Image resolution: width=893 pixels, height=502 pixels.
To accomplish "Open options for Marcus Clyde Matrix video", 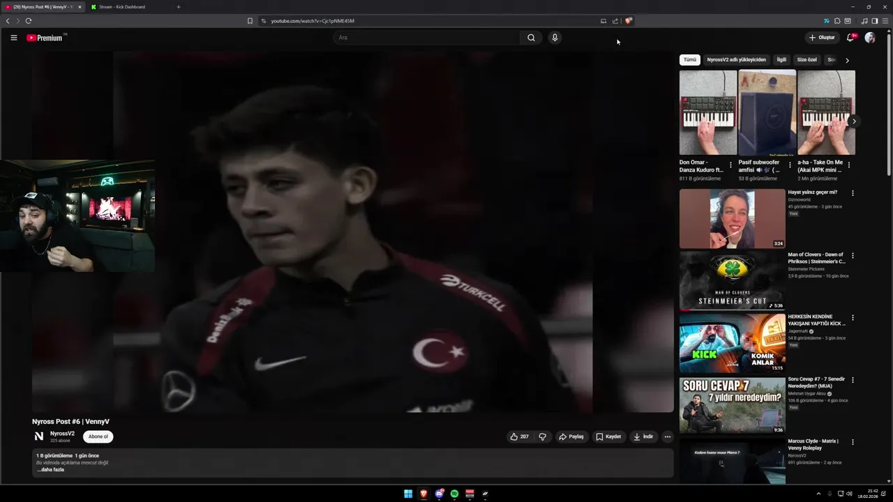I will 853,442.
